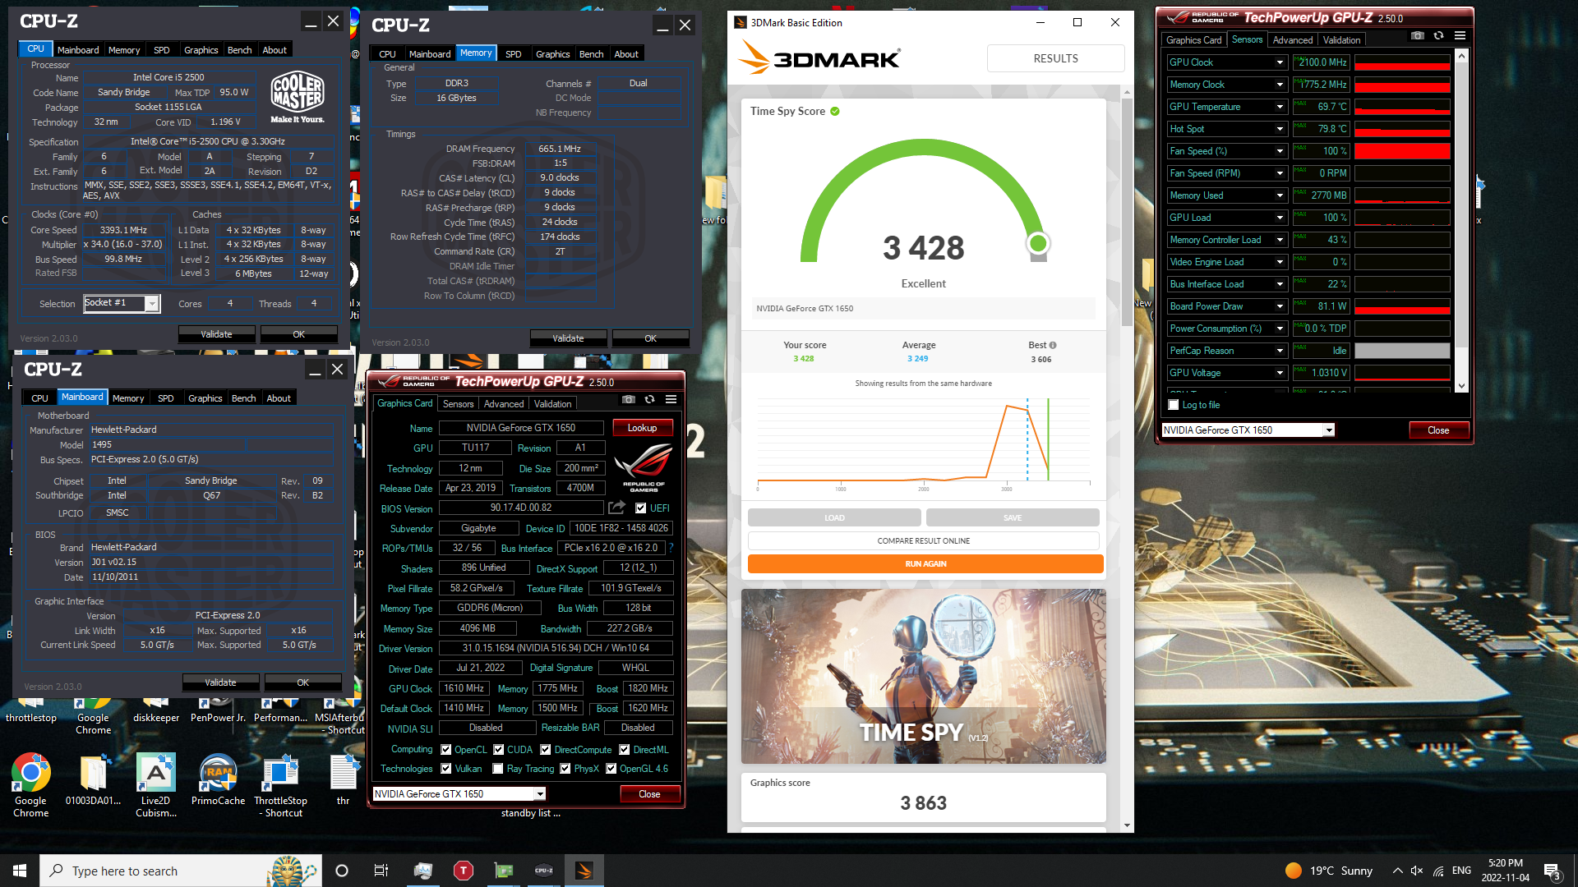
Task: Open the 01003DA01 file desktop icon
Action: [x=93, y=779]
